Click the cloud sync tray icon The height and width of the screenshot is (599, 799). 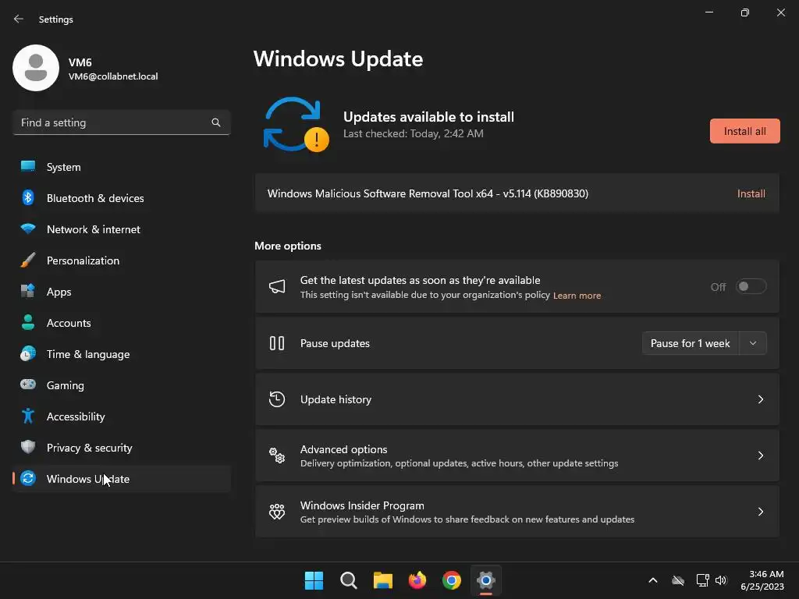coord(678,580)
